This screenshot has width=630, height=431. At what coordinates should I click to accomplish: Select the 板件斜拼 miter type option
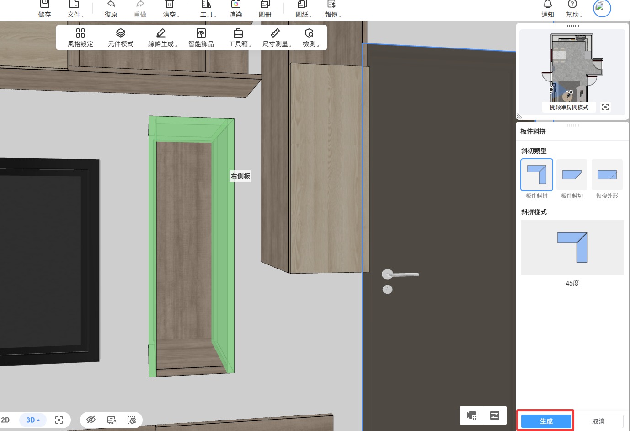(x=536, y=175)
